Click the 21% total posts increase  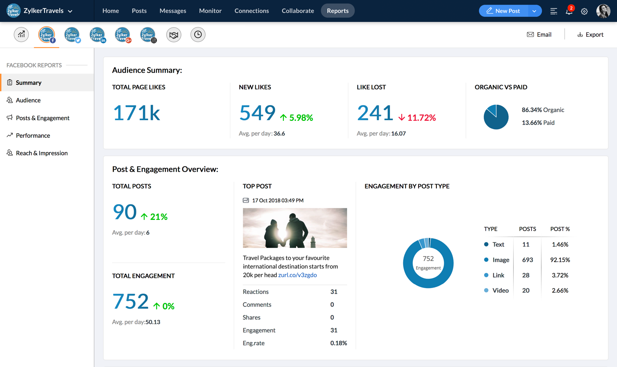tap(154, 217)
